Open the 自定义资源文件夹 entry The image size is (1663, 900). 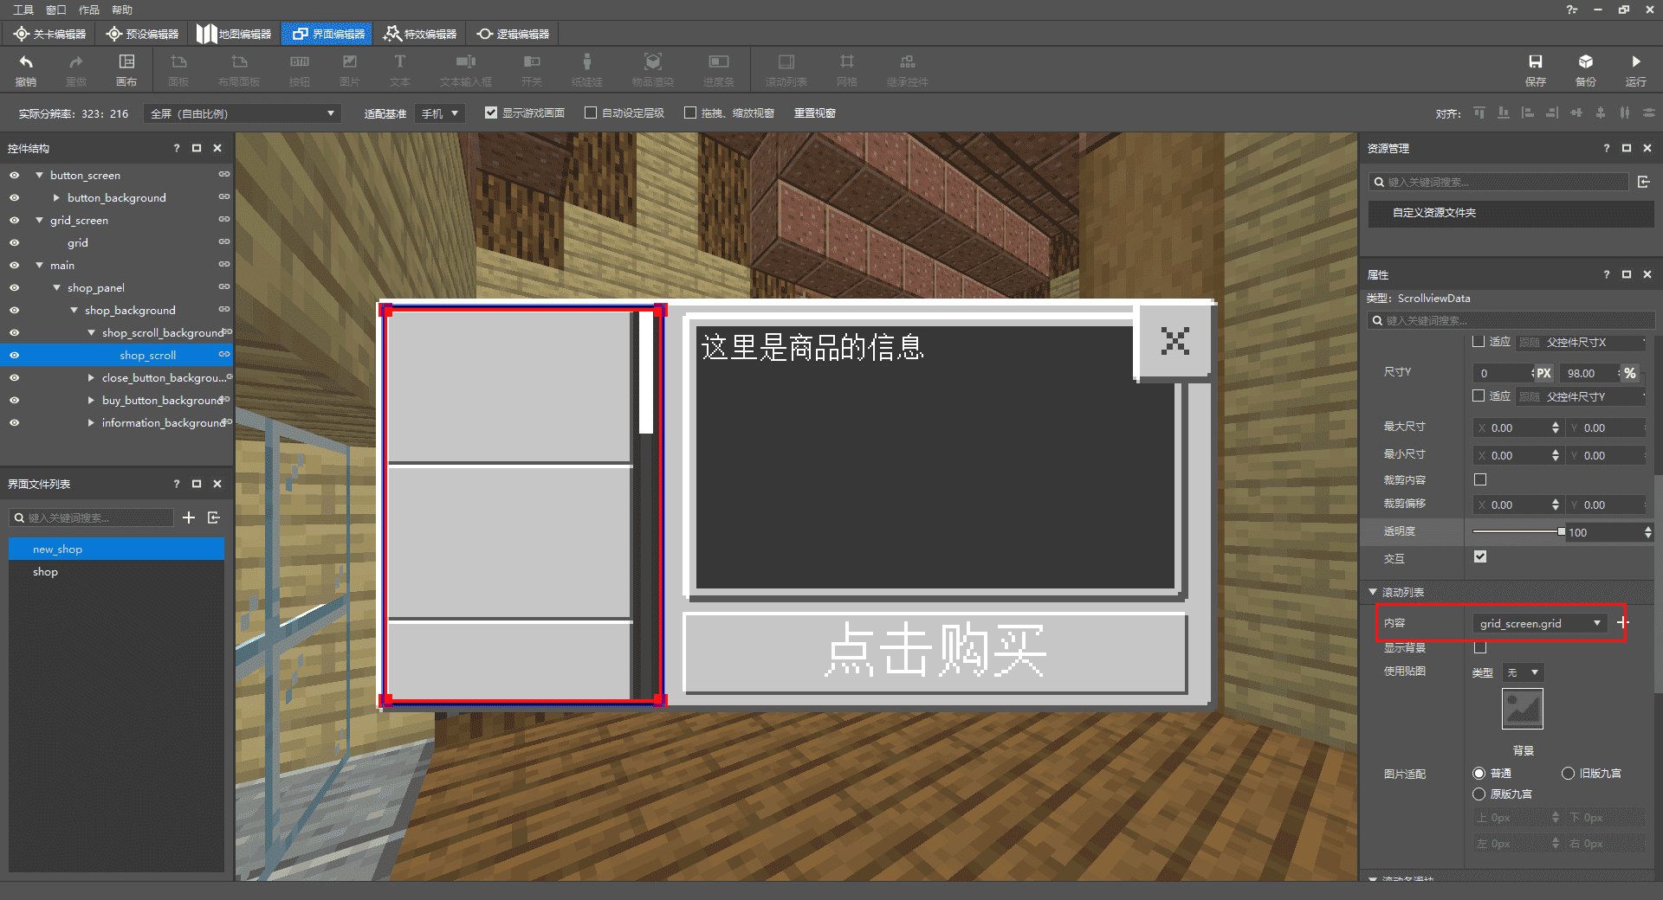coord(1511,213)
